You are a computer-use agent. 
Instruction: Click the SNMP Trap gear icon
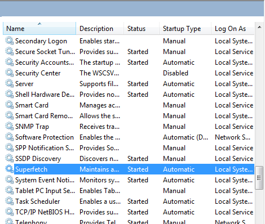[10, 127]
